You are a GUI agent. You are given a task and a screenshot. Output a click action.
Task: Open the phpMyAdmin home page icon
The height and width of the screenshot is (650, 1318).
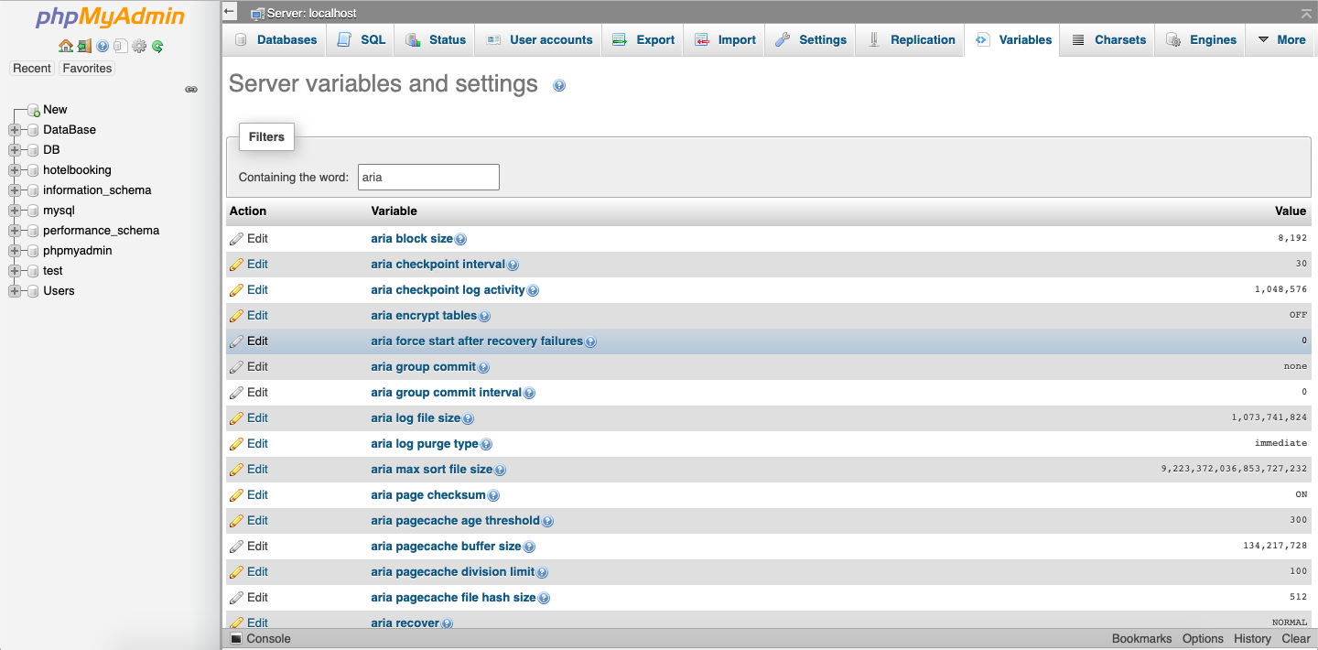click(66, 46)
